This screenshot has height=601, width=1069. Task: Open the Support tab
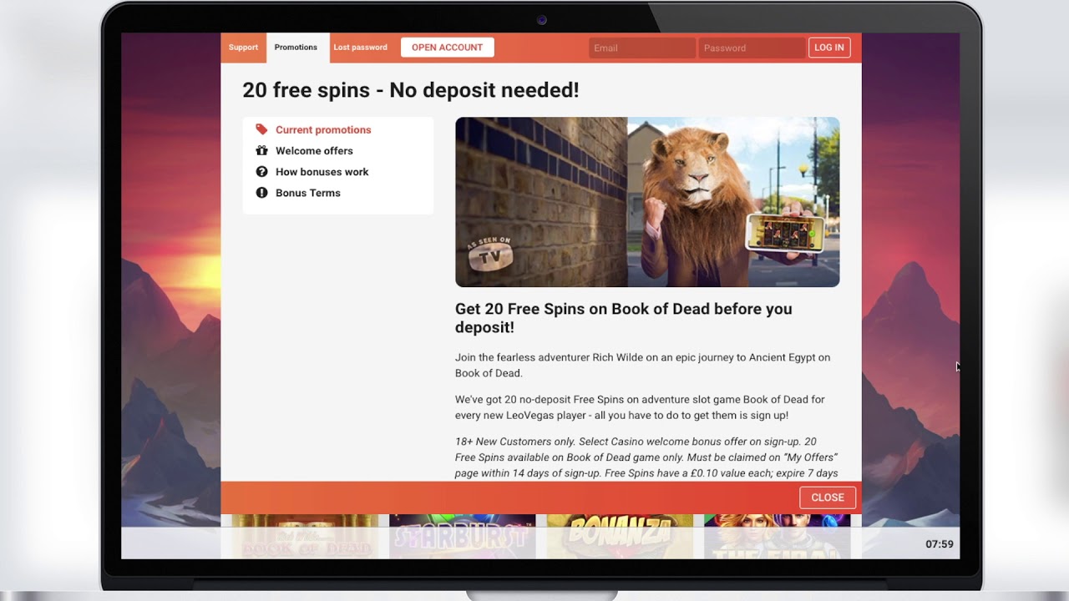click(243, 48)
